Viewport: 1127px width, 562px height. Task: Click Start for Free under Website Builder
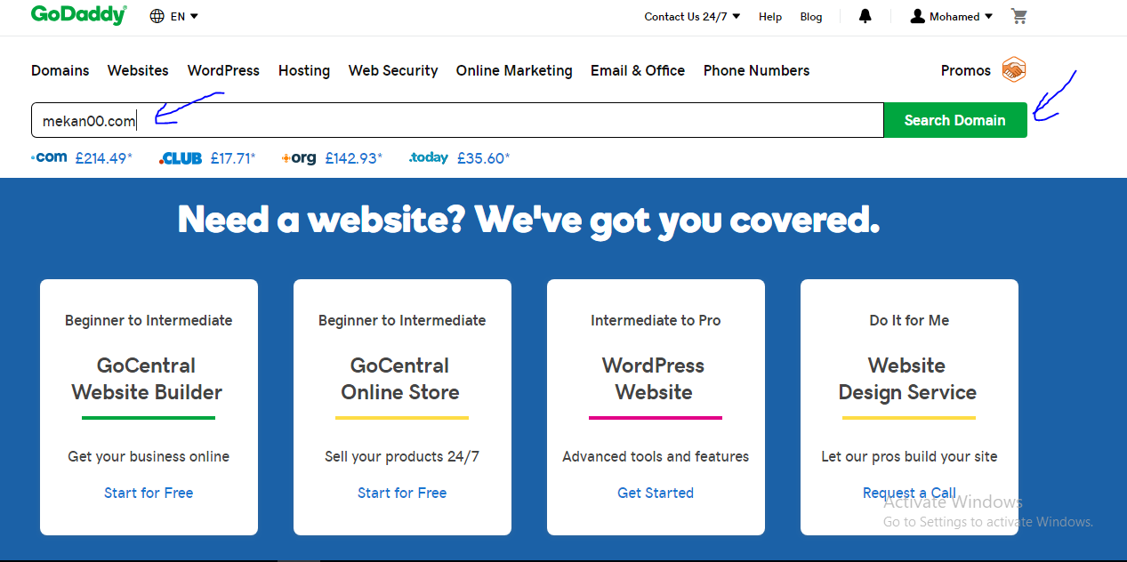pos(149,493)
